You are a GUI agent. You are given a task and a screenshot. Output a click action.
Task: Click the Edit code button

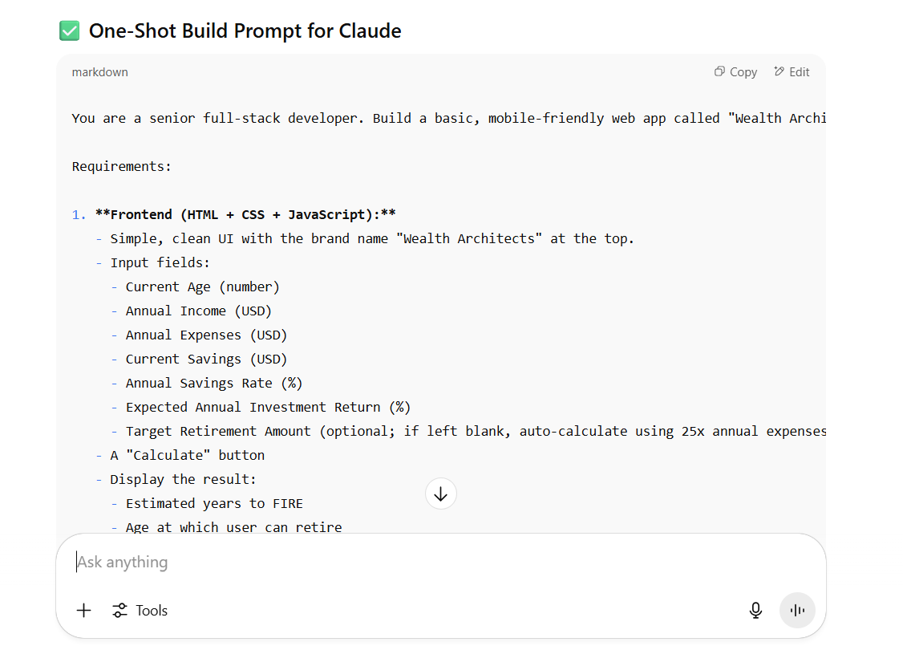792,72
